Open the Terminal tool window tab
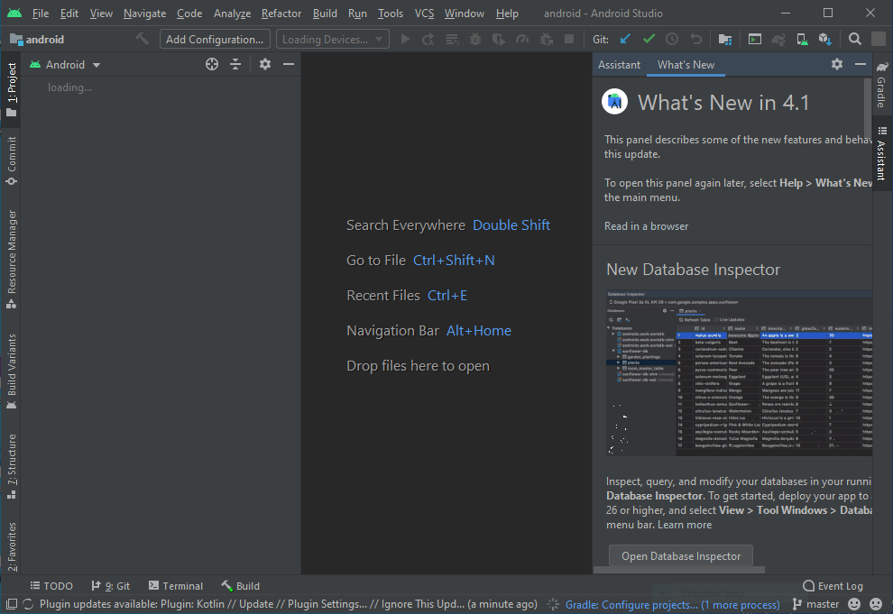Screen dimensions: 893x614 tap(175, 585)
